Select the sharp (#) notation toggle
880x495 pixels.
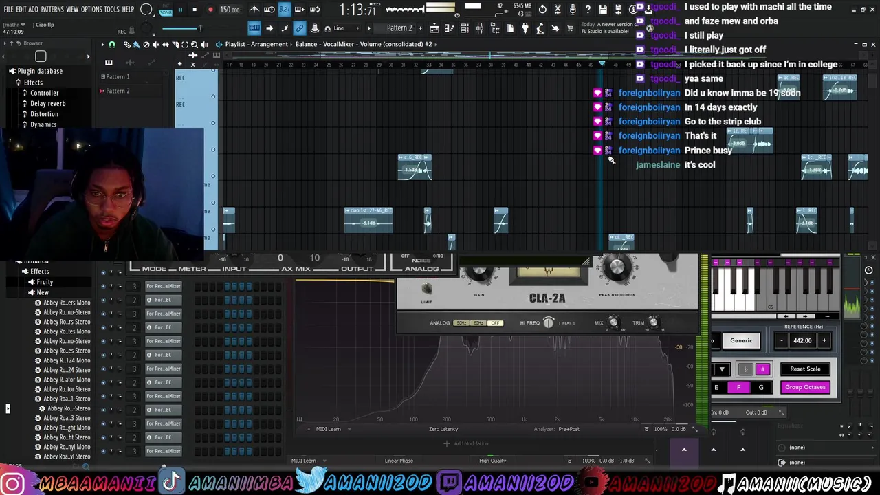tap(762, 369)
